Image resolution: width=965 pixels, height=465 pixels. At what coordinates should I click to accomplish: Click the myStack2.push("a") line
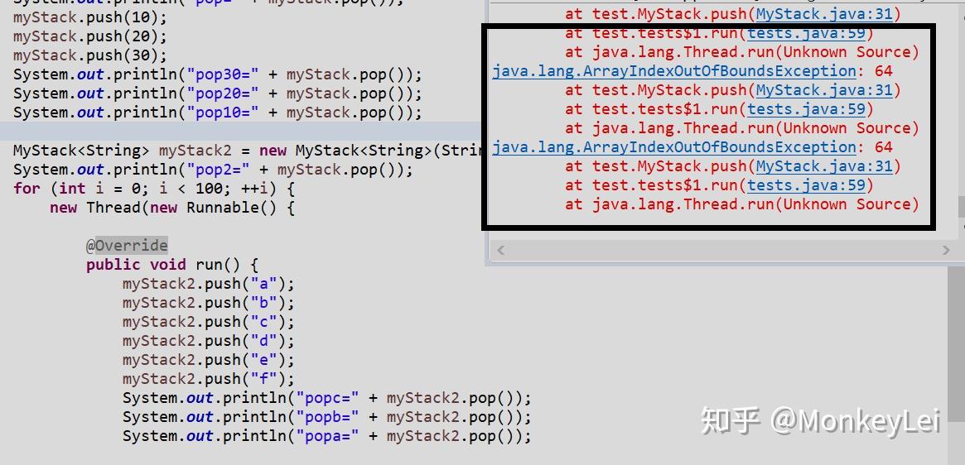point(209,284)
